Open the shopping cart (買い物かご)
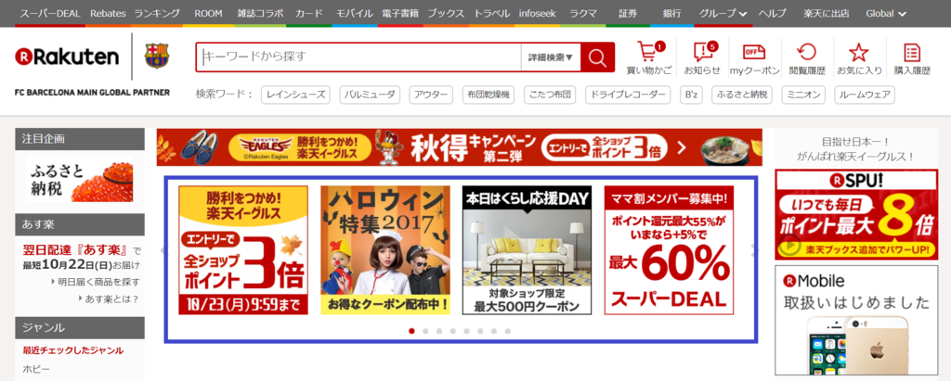Screen dimensions: 951x381 649,58
